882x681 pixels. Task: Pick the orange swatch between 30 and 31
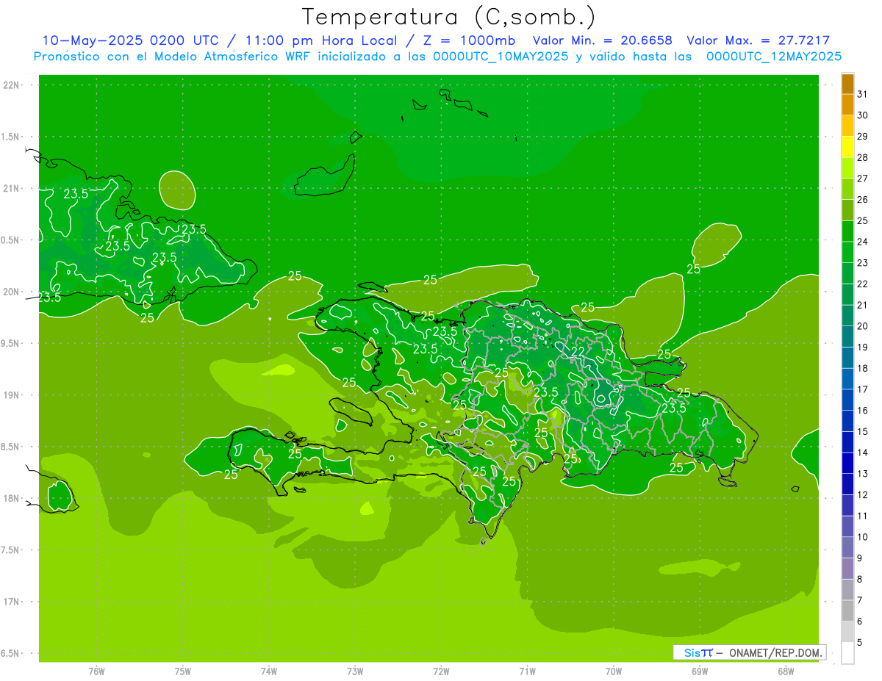coord(847,105)
